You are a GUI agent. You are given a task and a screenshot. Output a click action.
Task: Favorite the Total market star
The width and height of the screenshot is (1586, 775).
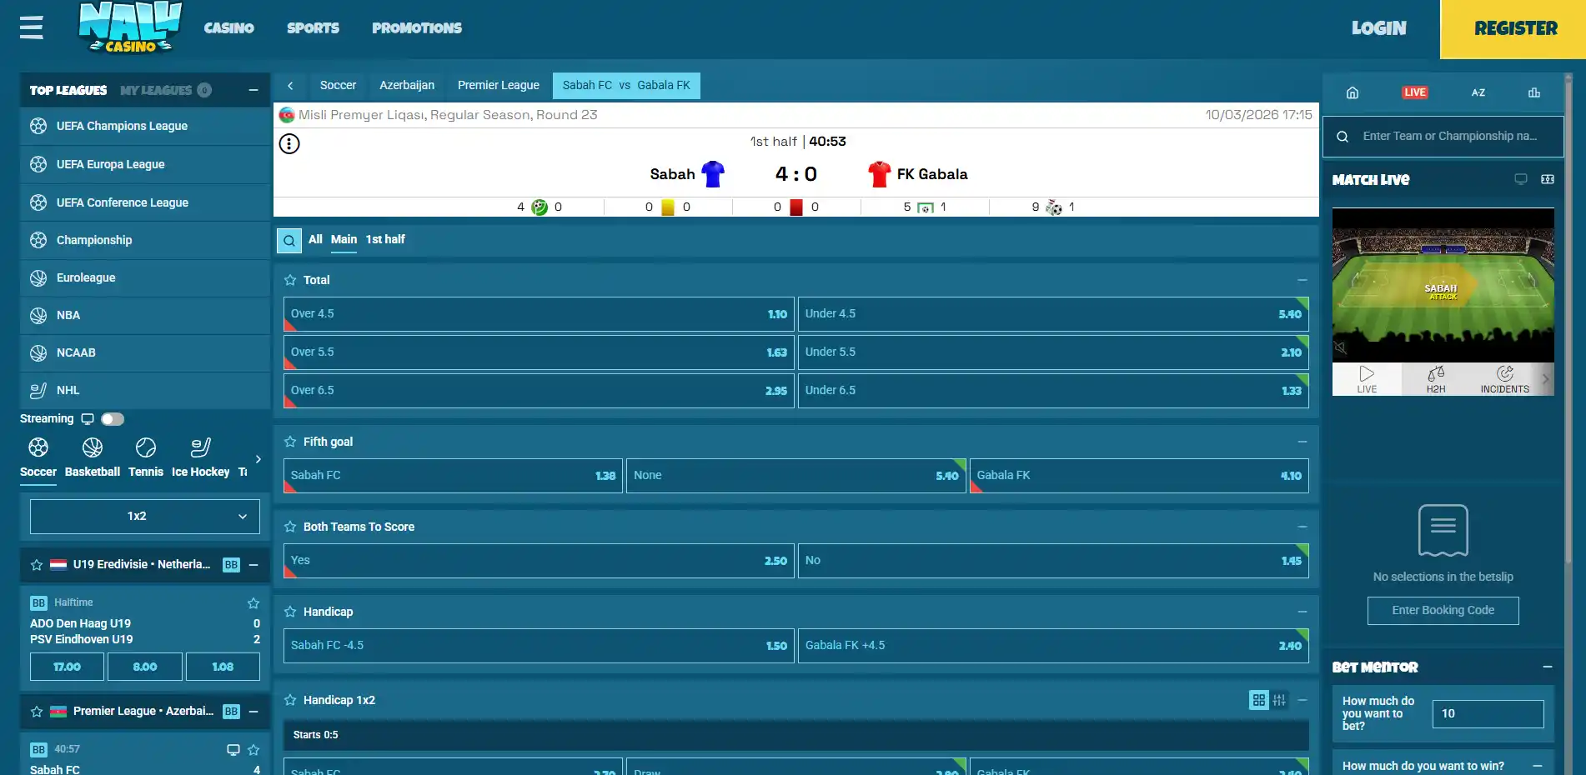(290, 280)
